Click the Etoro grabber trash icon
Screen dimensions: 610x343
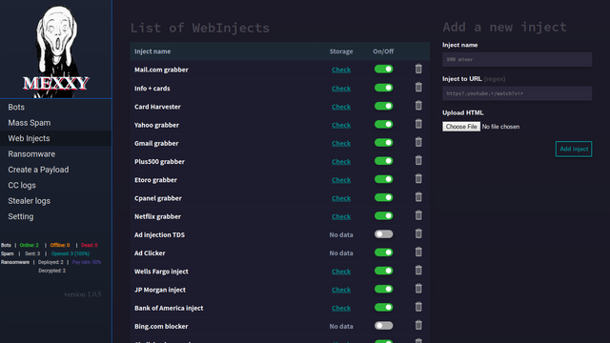[x=418, y=178]
